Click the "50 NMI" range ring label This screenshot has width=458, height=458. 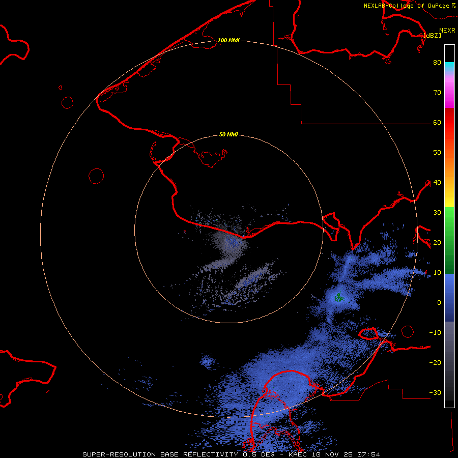pyautogui.click(x=228, y=135)
